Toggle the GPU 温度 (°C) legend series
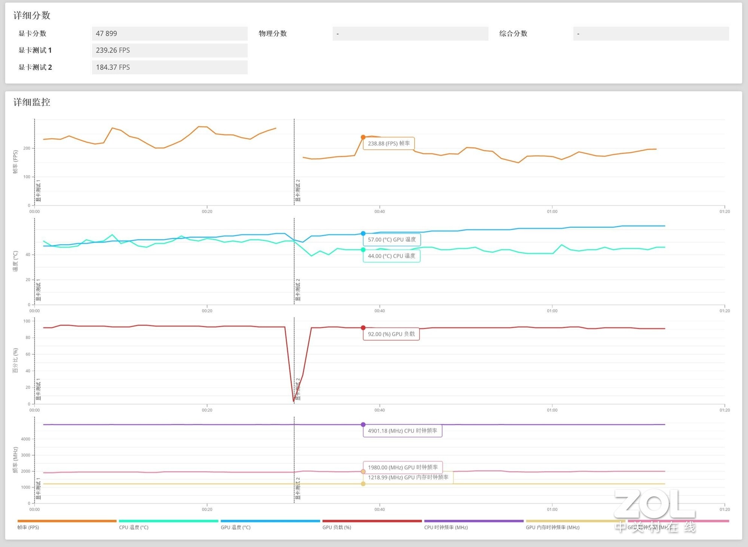Image resolution: width=748 pixels, height=547 pixels. (236, 527)
